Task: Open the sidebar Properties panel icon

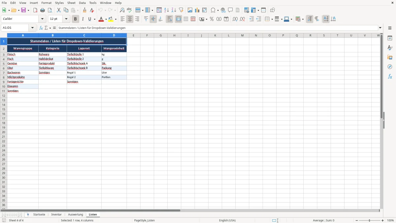Action: tap(390, 38)
